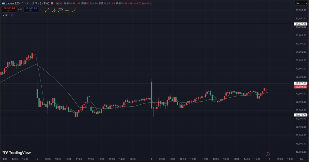The height and width of the screenshot is (162, 309).
Task: Click the blue 買い buy button
Action: [x=31, y=9]
